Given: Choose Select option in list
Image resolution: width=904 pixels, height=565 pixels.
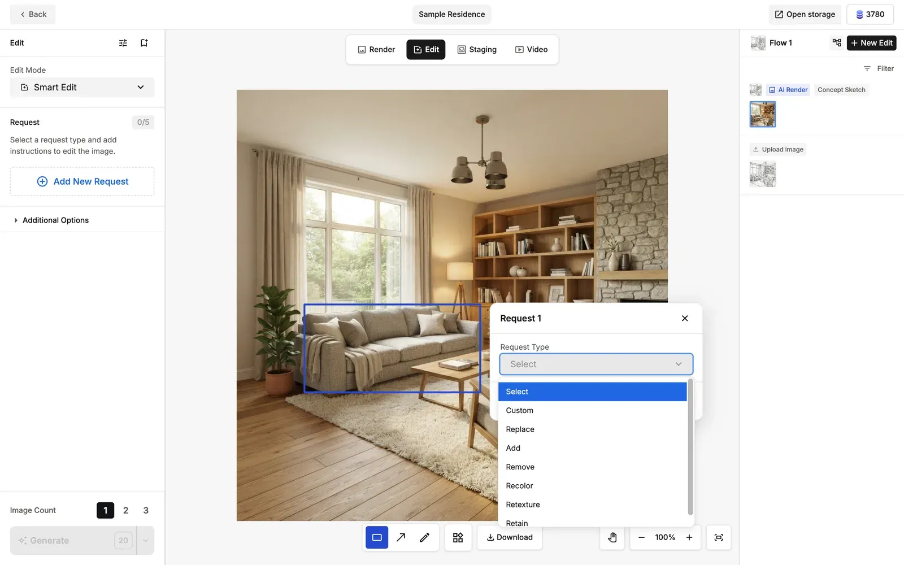Looking at the screenshot, I should click(592, 392).
